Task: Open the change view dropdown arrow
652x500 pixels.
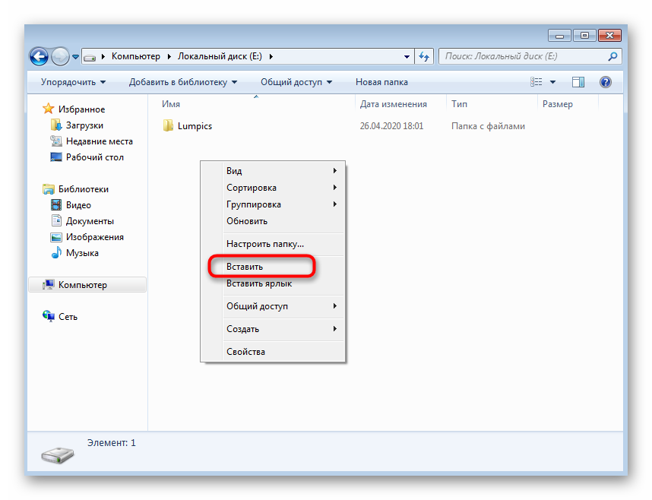Action: click(x=553, y=82)
